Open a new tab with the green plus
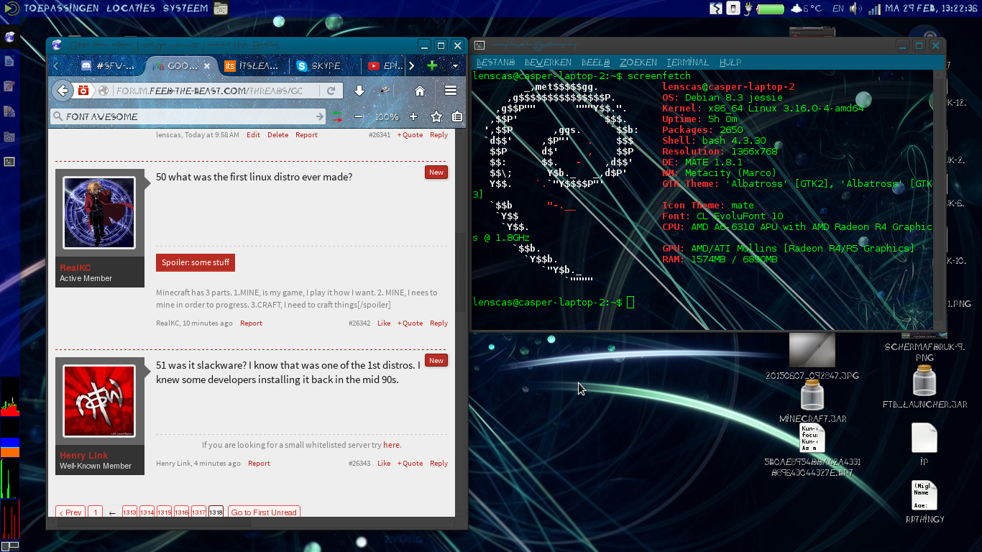982x552 pixels. click(432, 65)
